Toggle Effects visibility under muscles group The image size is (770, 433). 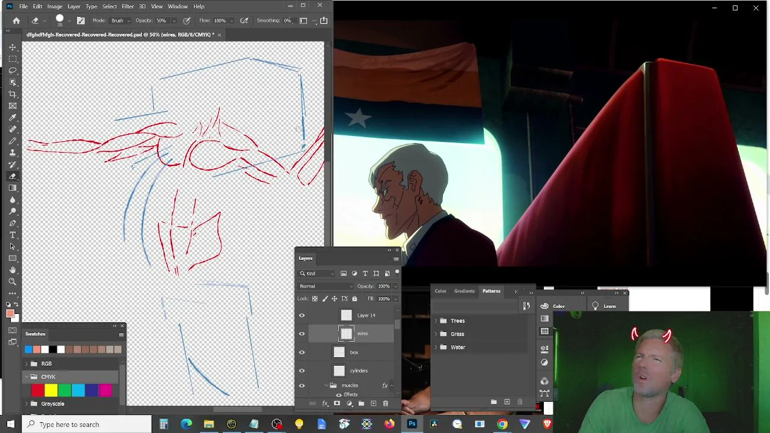[x=339, y=395]
